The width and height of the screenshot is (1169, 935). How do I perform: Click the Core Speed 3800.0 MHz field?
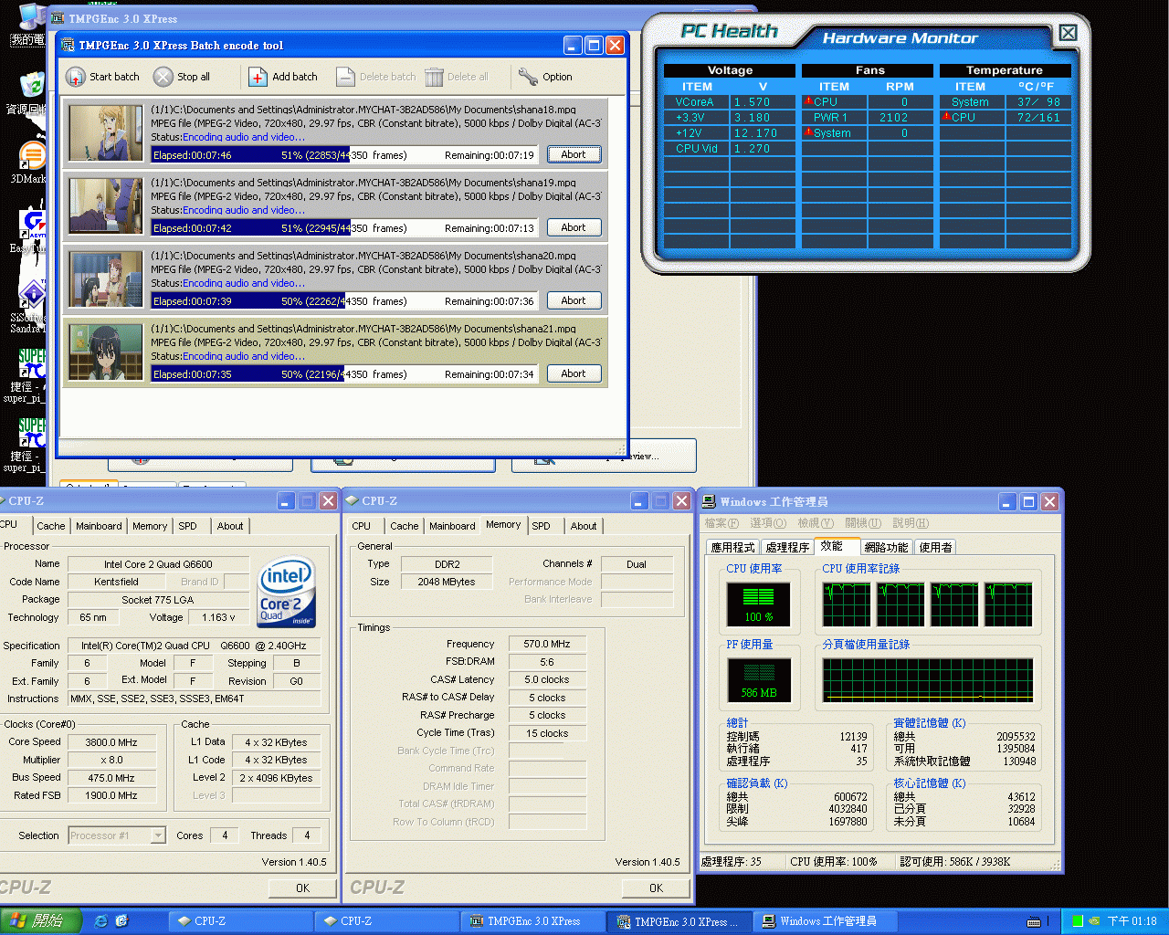(111, 742)
